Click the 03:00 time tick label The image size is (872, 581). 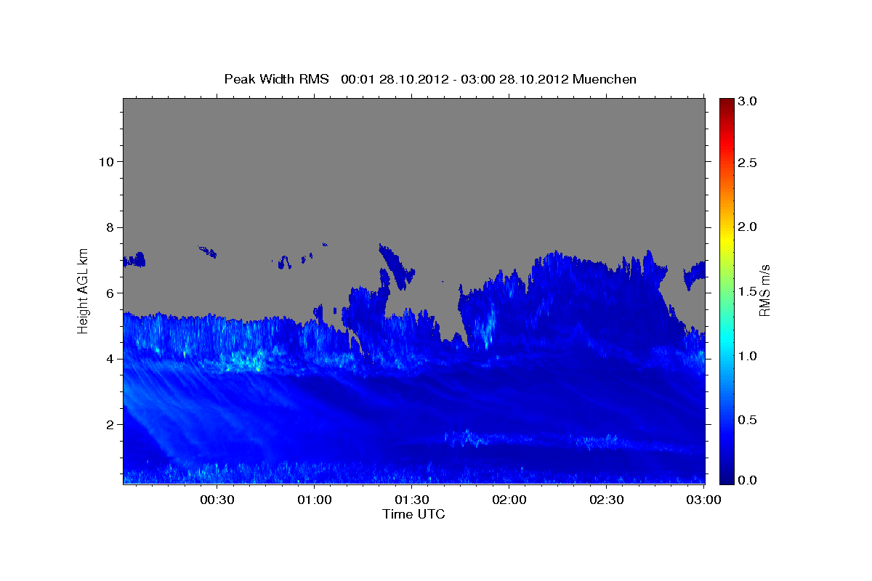703,500
